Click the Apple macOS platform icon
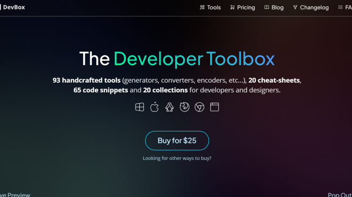 [x=154, y=107]
